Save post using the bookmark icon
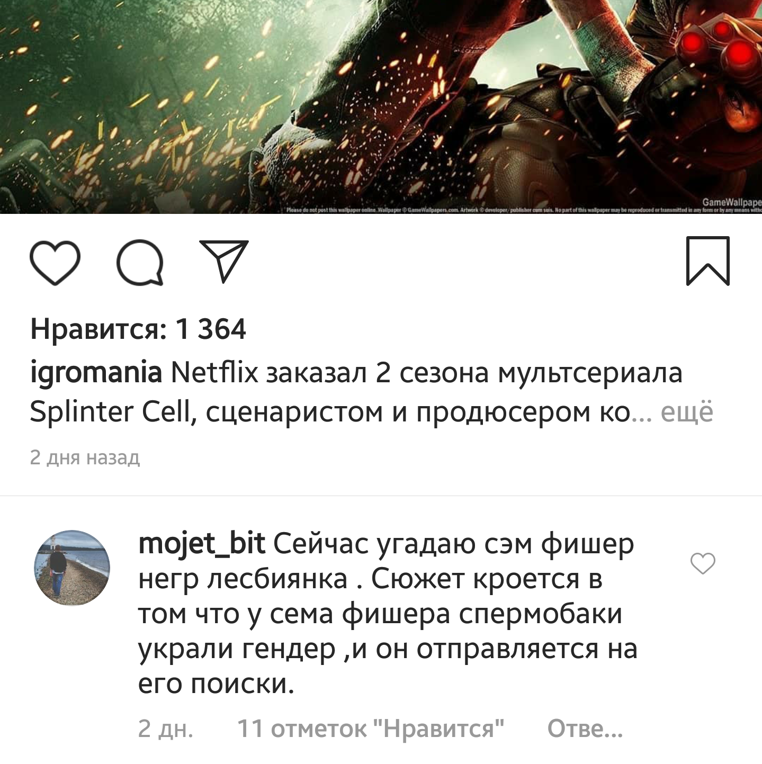This screenshot has height=764, width=762. [x=708, y=261]
